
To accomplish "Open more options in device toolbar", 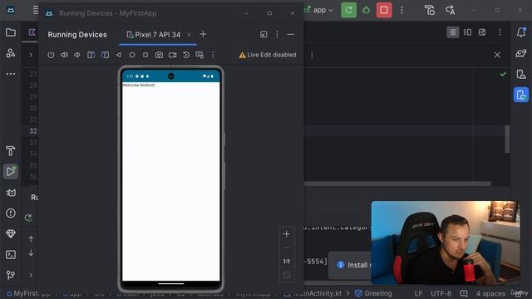I will point(213,55).
